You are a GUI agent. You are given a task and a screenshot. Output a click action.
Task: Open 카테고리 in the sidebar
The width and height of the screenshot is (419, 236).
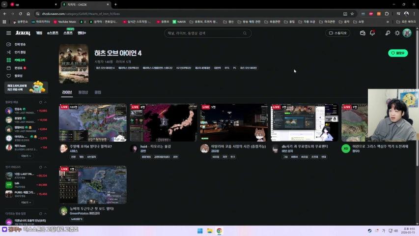click(x=16, y=60)
